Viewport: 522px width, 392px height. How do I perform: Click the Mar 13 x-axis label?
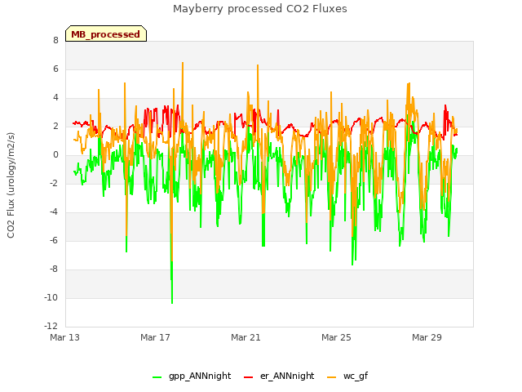[65, 337]
